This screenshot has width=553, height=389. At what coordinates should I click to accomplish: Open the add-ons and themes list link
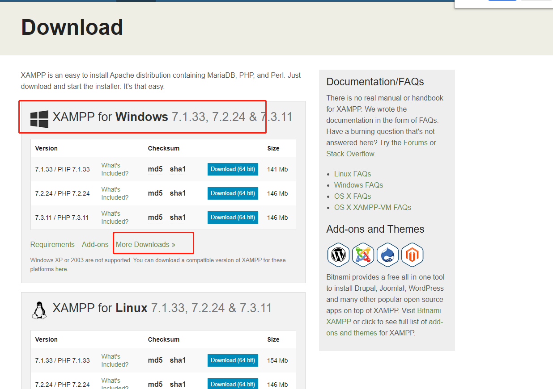pos(385,327)
